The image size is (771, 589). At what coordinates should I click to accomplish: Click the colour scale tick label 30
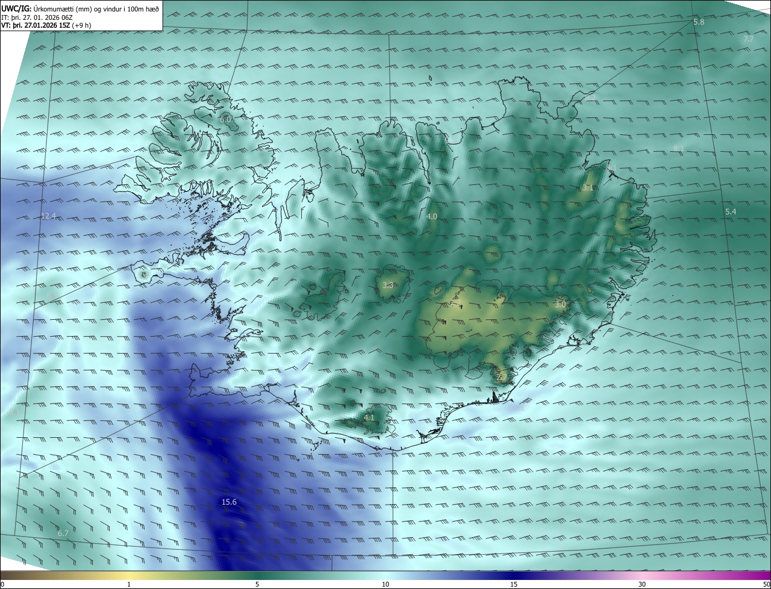click(642, 584)
